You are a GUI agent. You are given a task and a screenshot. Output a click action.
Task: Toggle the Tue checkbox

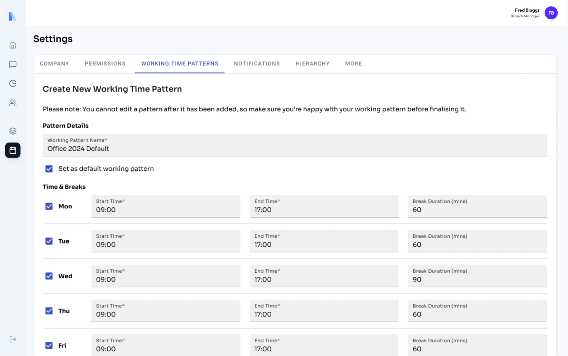(x=49, y=241)
